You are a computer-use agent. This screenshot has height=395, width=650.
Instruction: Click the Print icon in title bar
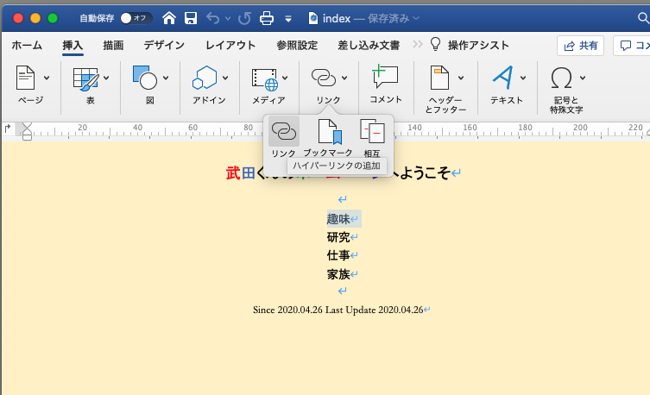click(x=267, y=17)
